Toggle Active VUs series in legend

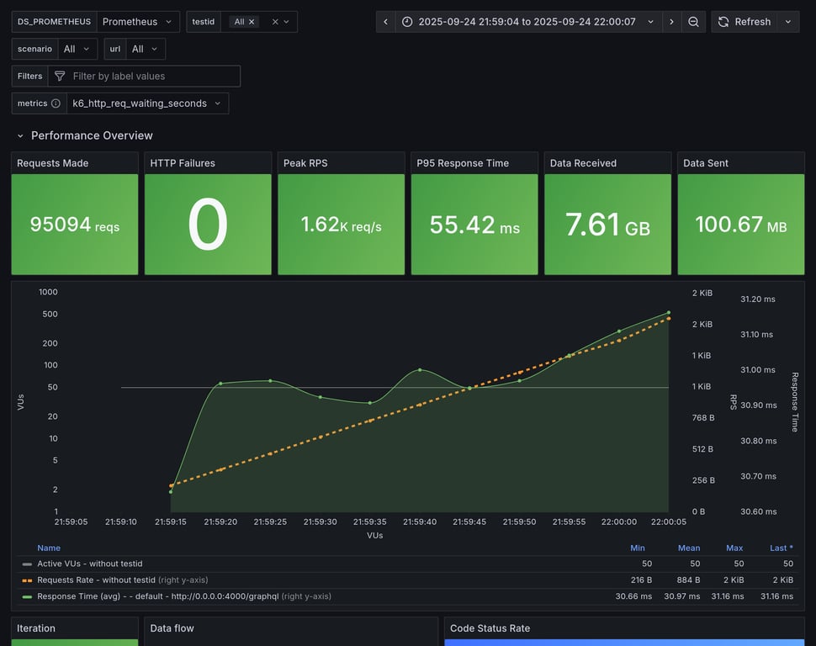coord(89,564)
